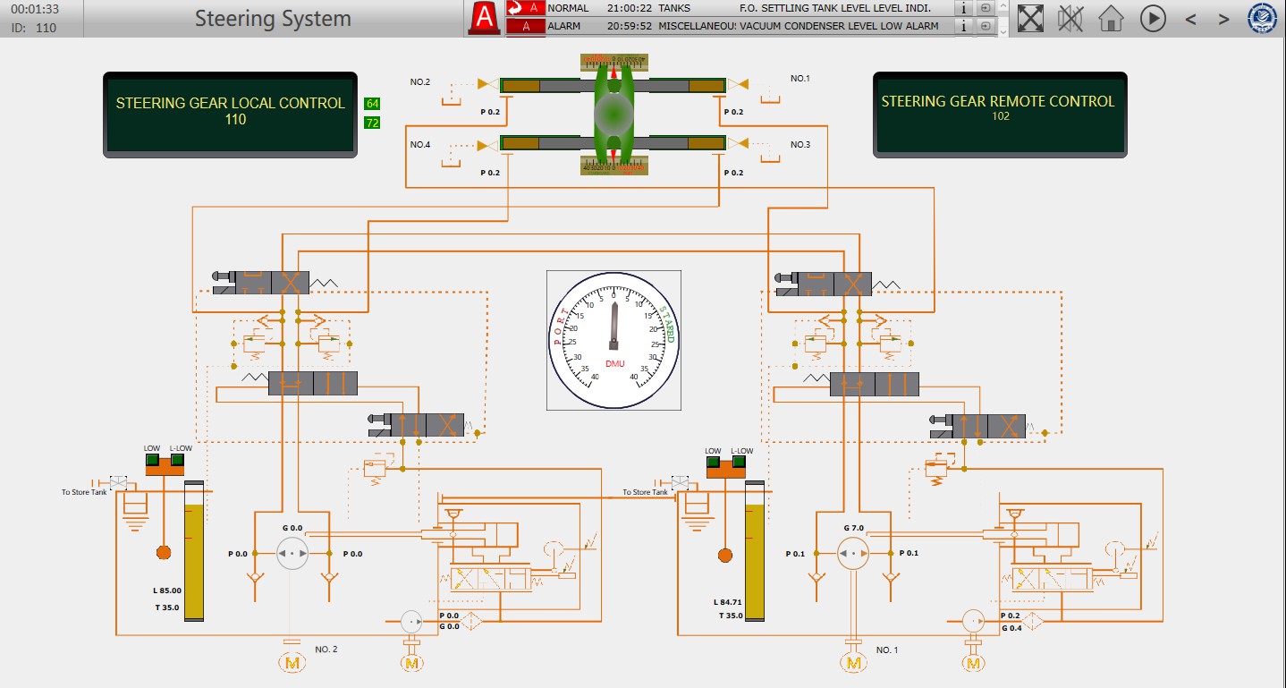The height and width of the screenshot is (688, 1286).
Task: Click the NO. 2 main pump motor M
Action: [292, 663]
